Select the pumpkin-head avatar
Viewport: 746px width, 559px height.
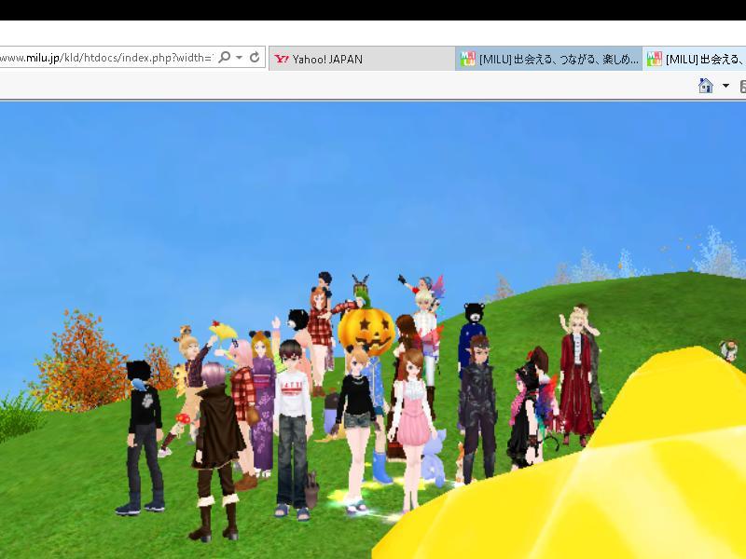click(365, 329)
